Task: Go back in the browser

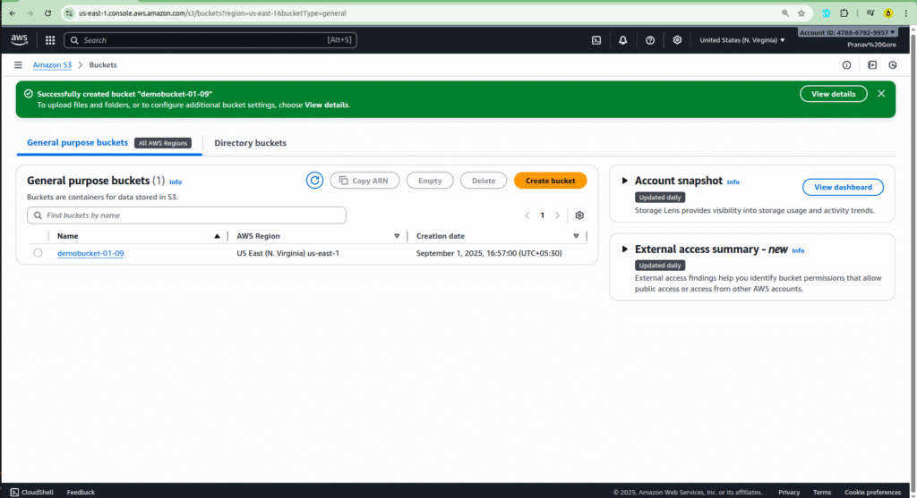Action: [x=13, y=13]
